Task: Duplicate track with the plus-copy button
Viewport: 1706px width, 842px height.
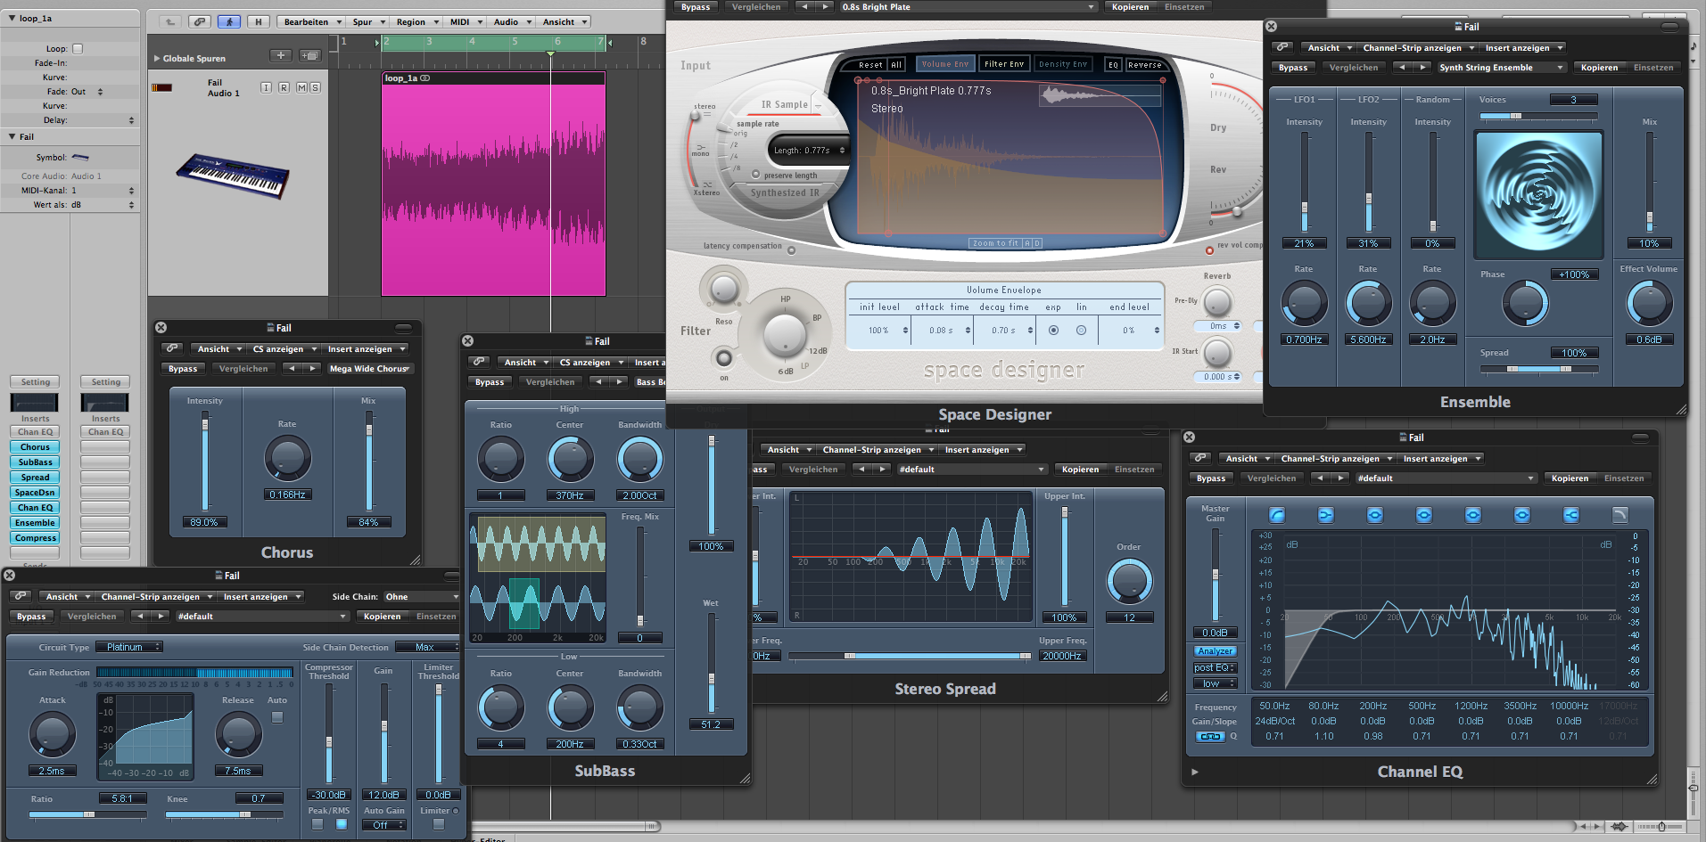Action: point(309,55)
